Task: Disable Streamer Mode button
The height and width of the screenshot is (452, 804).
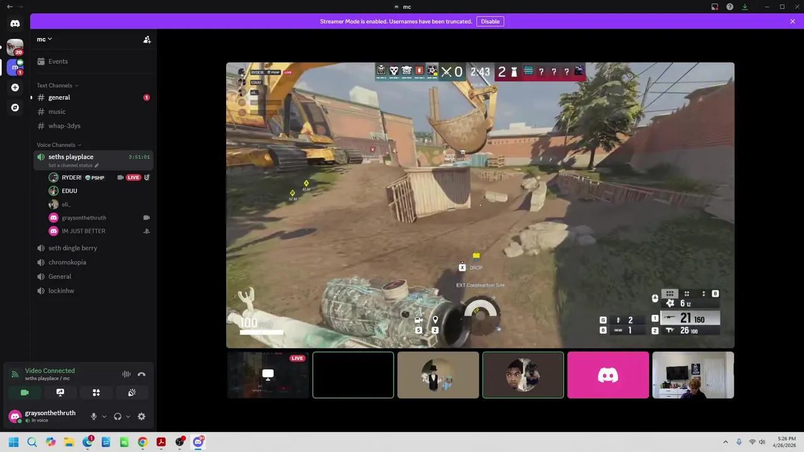Action: [490, 21]
